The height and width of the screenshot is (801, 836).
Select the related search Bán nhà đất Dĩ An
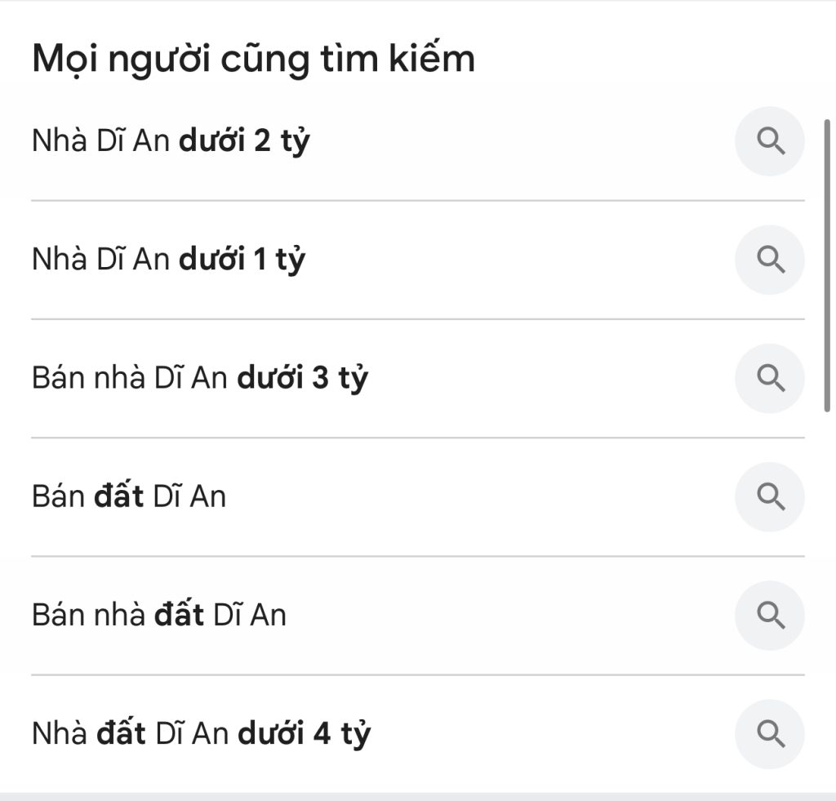click(159, 615)
